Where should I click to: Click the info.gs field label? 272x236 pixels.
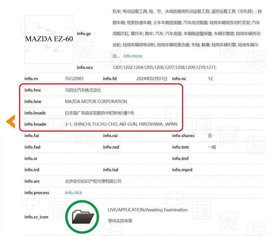[x=84, y=34]
